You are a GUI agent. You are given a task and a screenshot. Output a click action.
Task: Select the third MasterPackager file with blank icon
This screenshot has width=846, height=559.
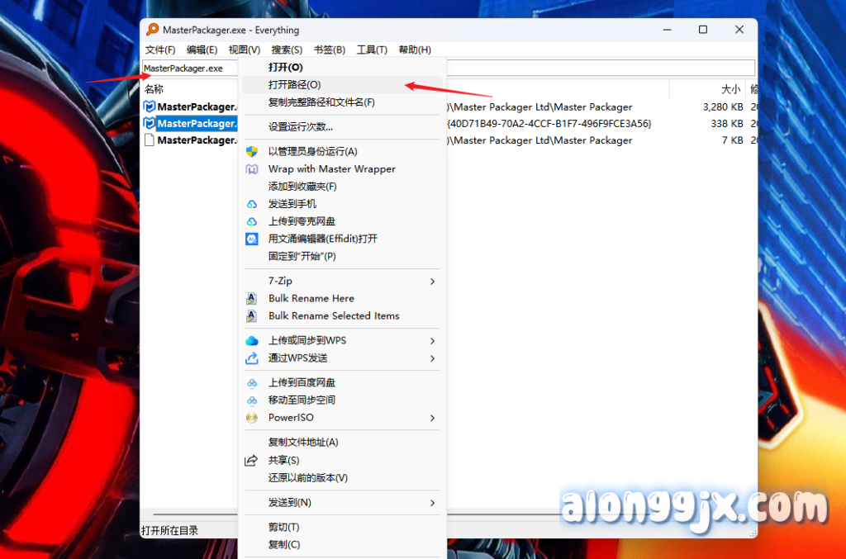point(190,140)
